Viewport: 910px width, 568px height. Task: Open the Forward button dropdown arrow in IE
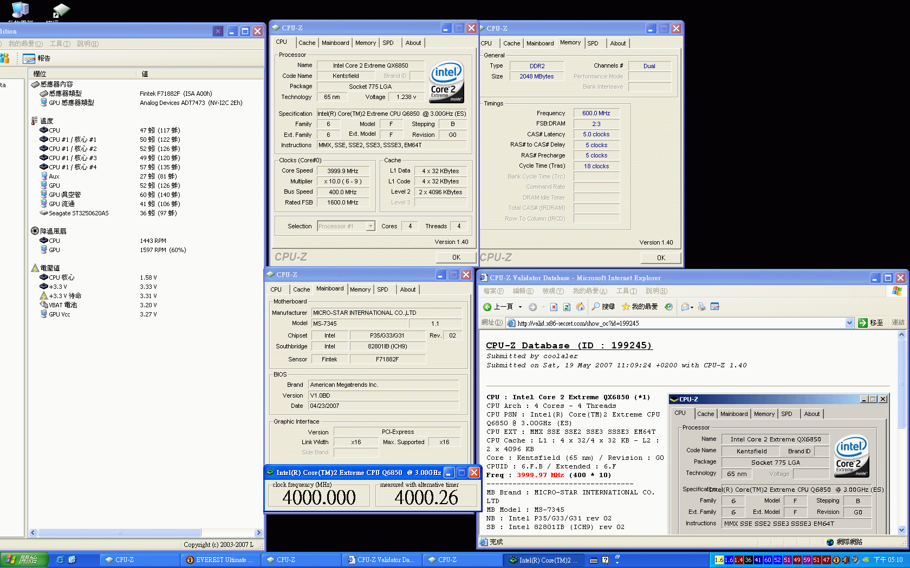point(543,307)
